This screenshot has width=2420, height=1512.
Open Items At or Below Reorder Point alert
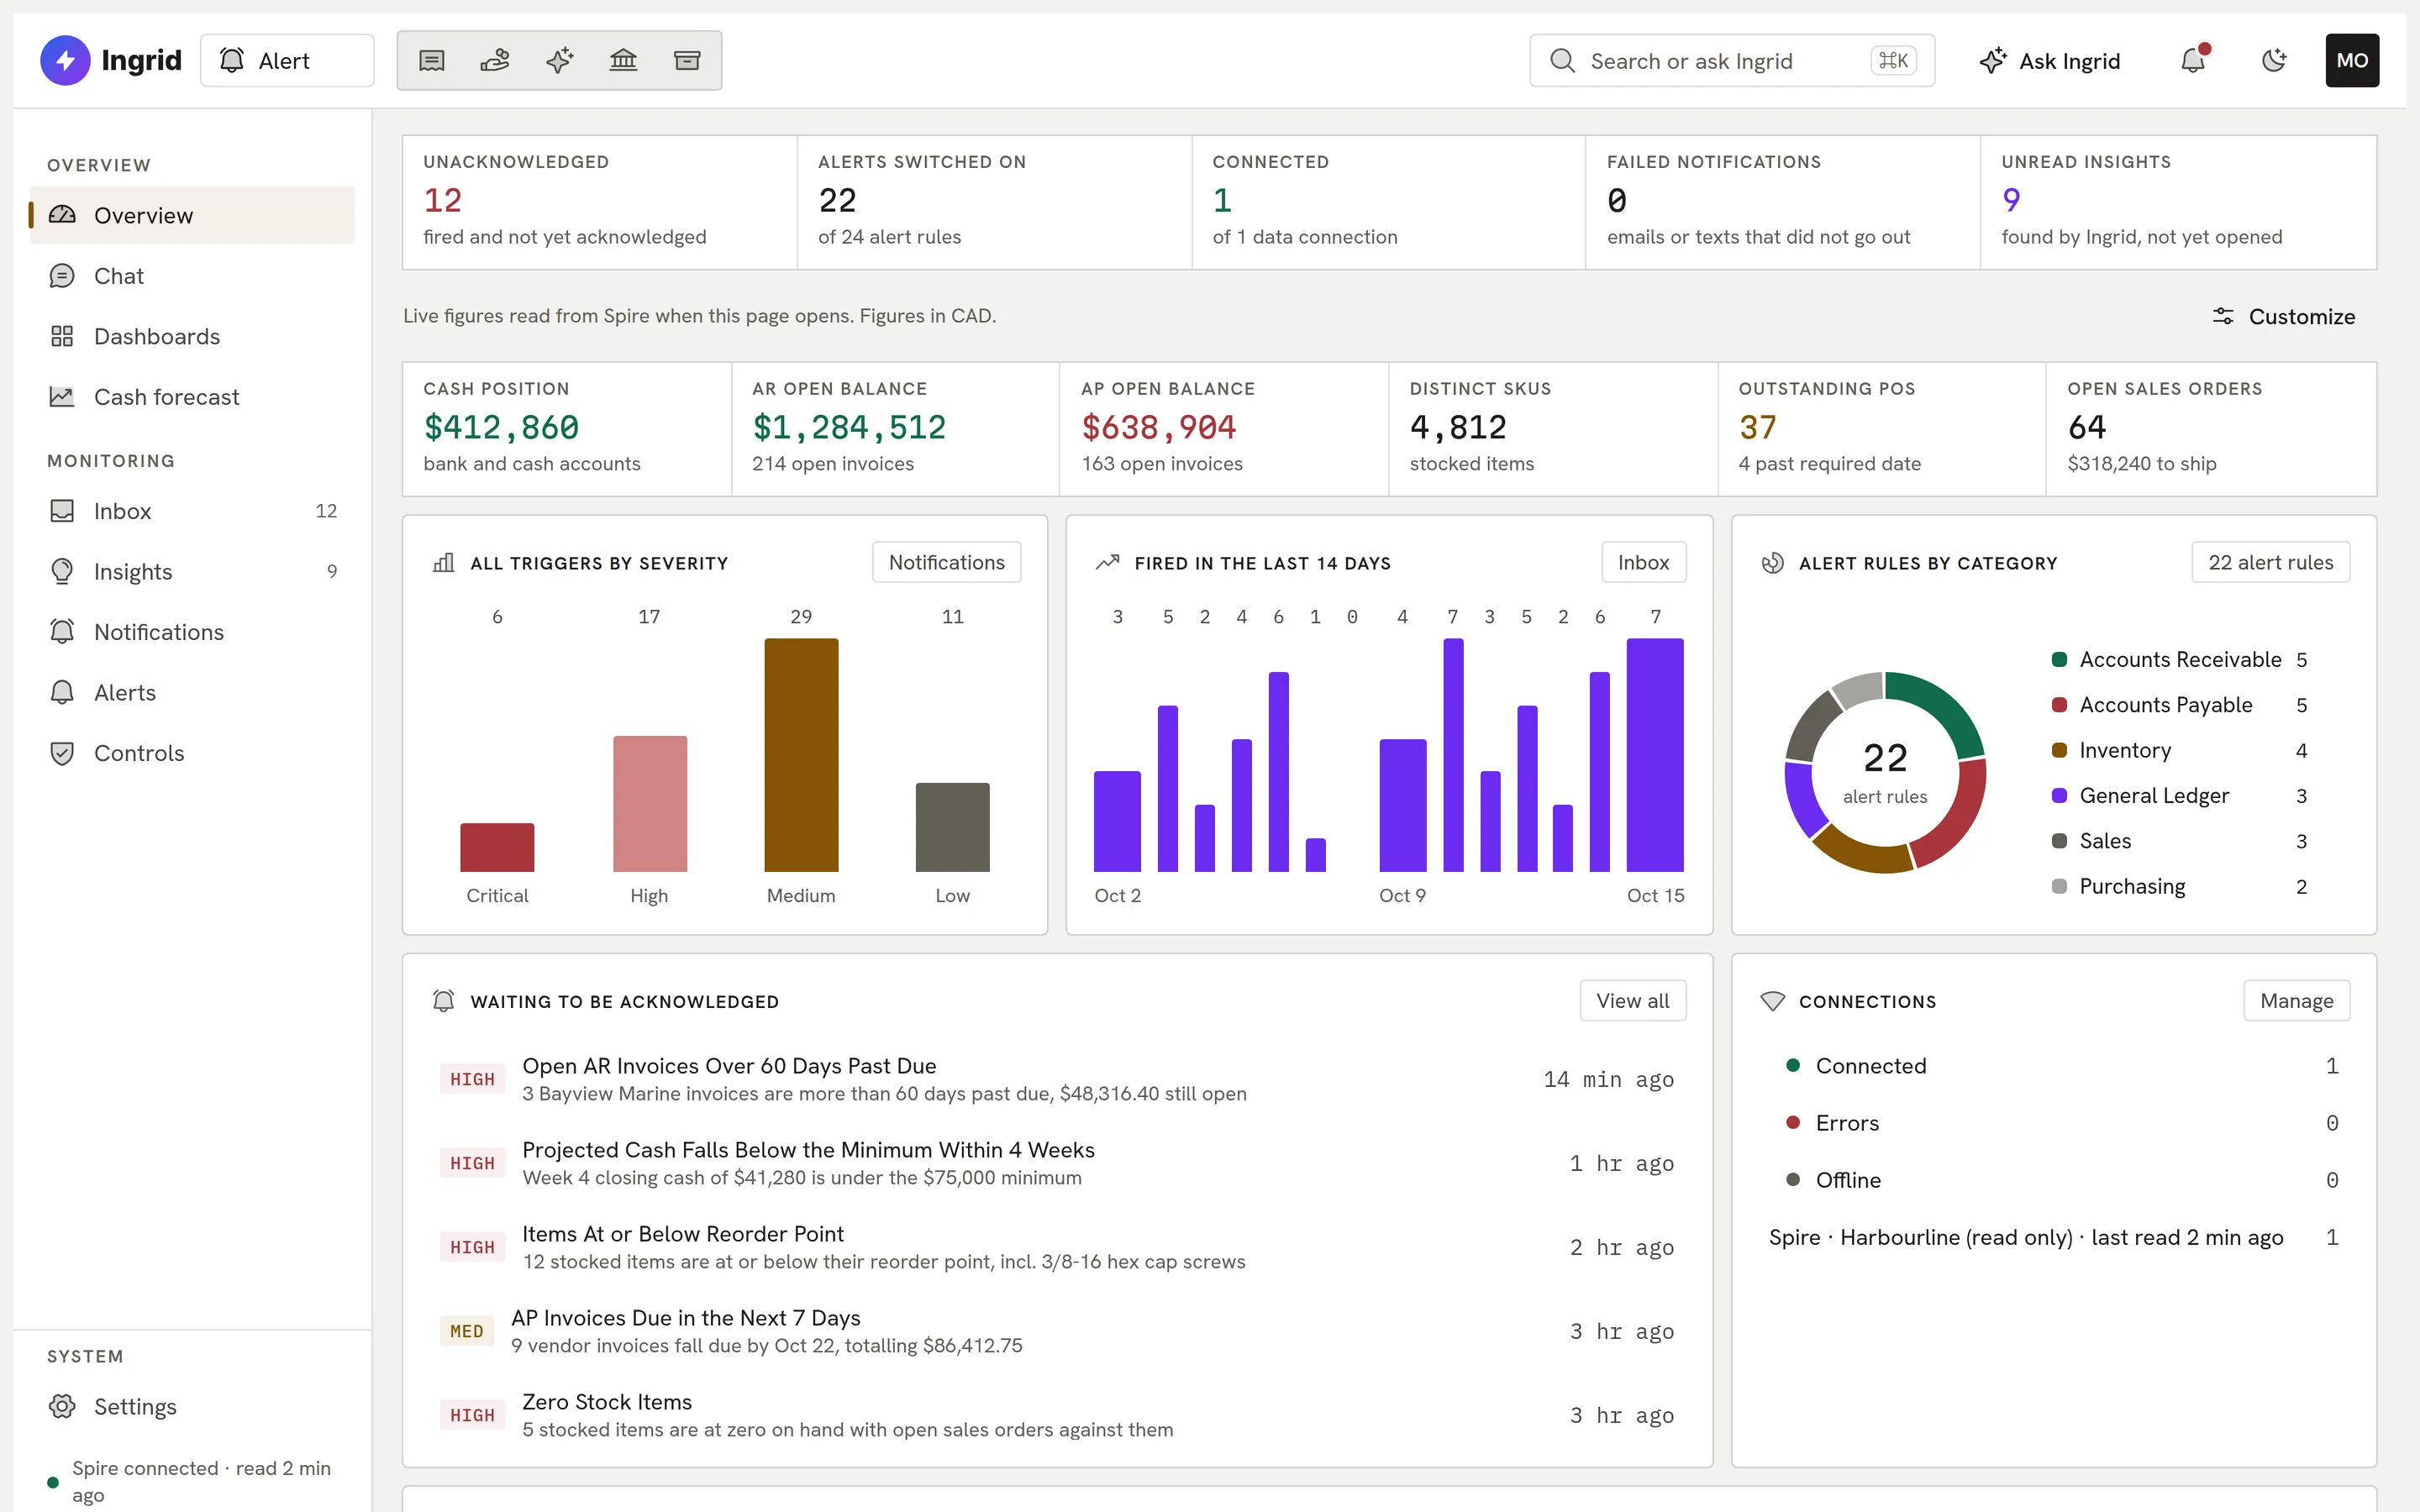[x=1058, y=1247]
